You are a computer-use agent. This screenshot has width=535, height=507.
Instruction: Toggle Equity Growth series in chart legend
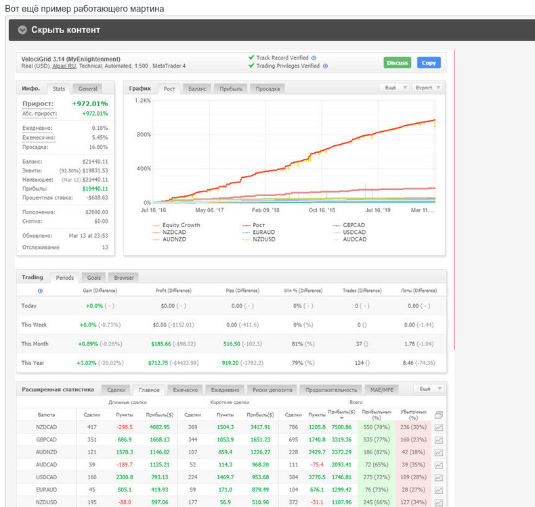pyautogui.click(x=176, y=225)
